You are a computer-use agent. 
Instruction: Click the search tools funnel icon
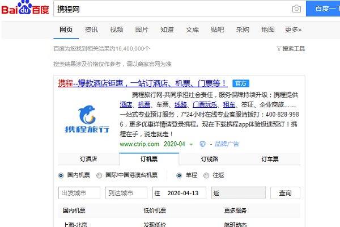point(279,49)
